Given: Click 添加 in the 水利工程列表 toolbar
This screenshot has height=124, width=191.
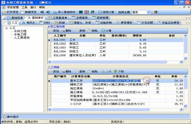Looking at the screenshot, I should 54,31.
